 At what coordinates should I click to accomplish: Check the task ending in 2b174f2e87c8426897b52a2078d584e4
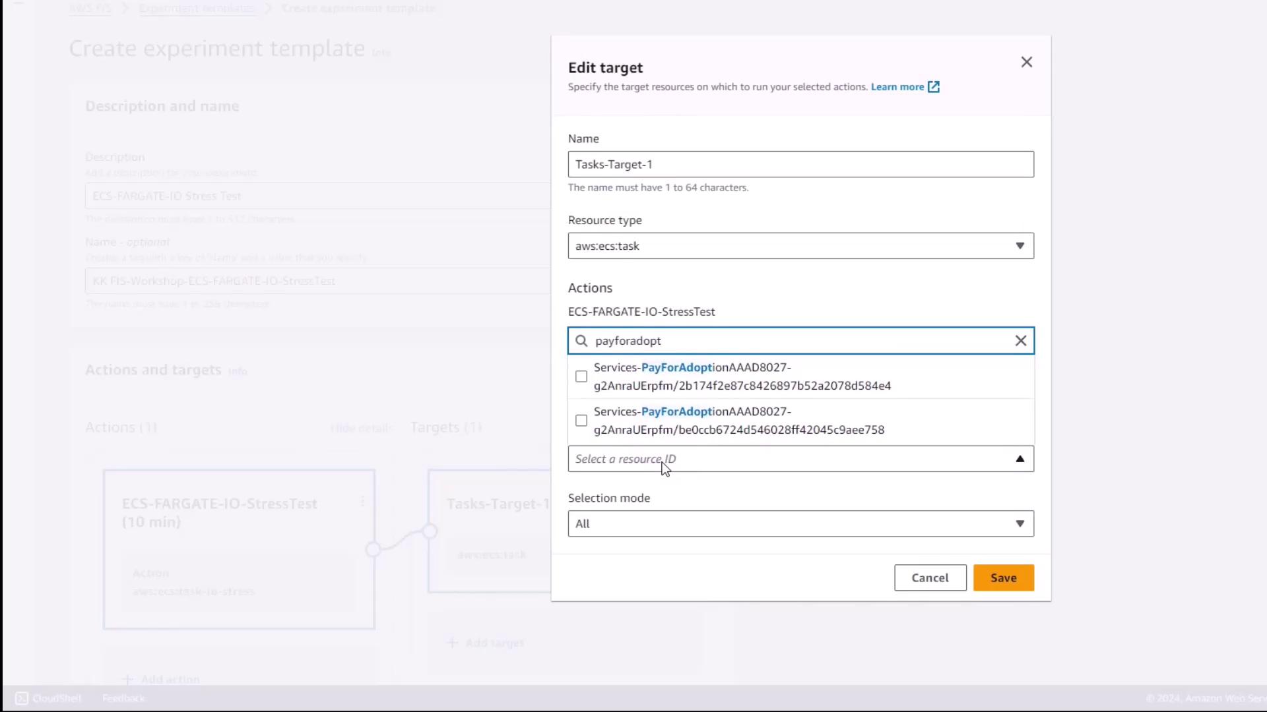pos(581,376)
